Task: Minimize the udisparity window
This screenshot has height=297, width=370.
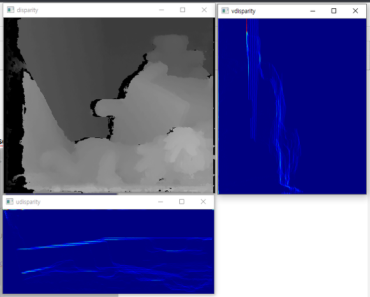Action: [161, 202]
